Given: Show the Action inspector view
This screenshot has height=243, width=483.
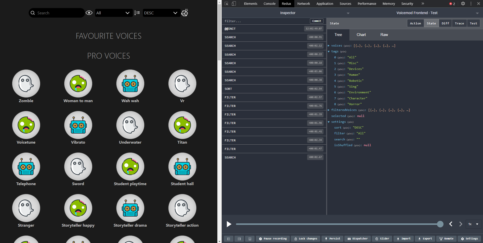Looking at the screenshot, I should (415, 23).
